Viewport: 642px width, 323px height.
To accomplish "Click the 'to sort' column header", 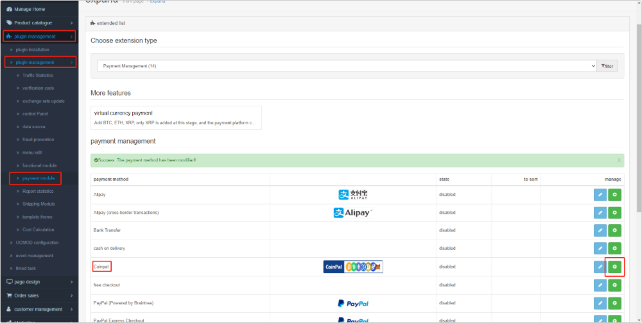I will (531, 179).
